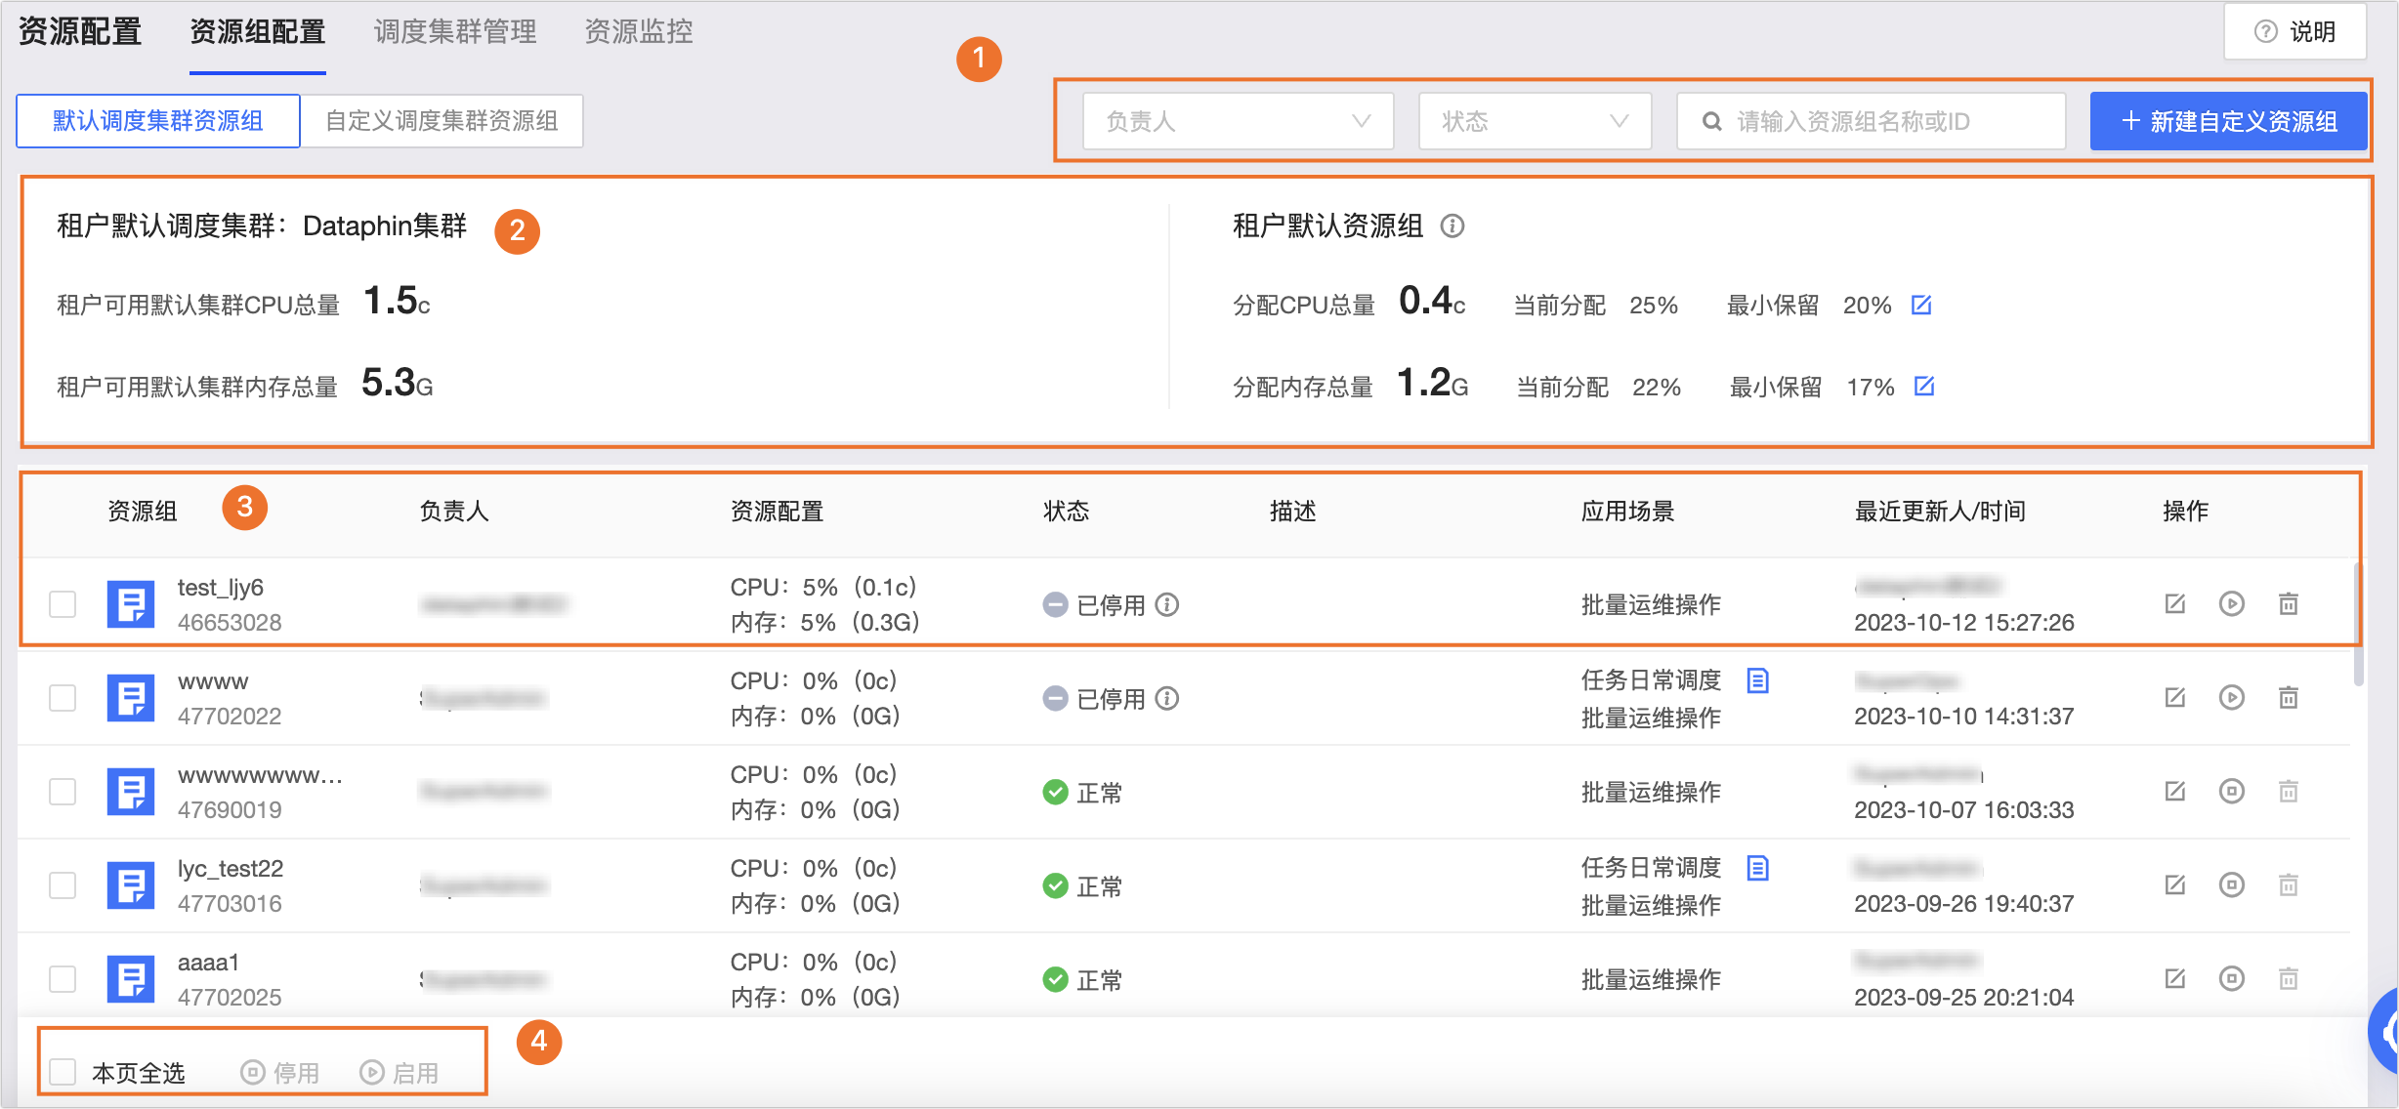Viewport: 2399px width, 1109px height.
Task: Select the lyc_test22 row checkbox
Action: click(x=63, y=885)
